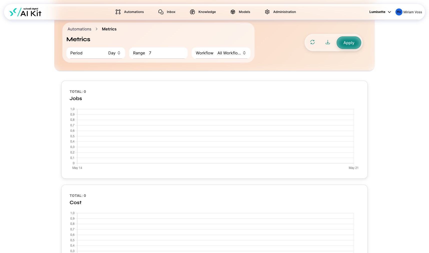The width and height of the screenshot is (429, 253).
Task: Click the Inbox chat bubbles icon
Action: point(161,12)
